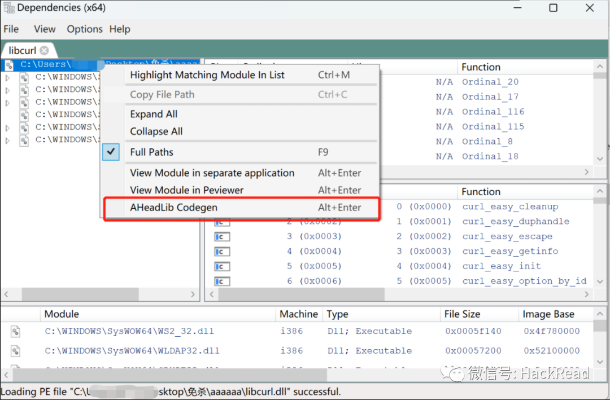This screenshot has height=400, width=610.
Task: Sort by File Size column header
Action: point(462,314)
